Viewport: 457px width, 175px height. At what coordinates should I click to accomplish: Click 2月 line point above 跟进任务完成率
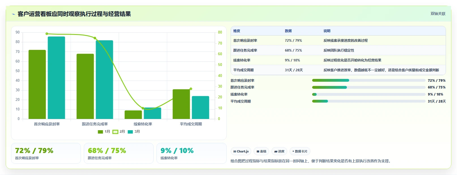tap(95, 38)
